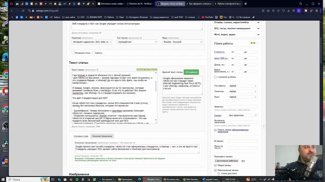
Task: Click the 'с доступными работами' filter button
Action: (226, 161)
